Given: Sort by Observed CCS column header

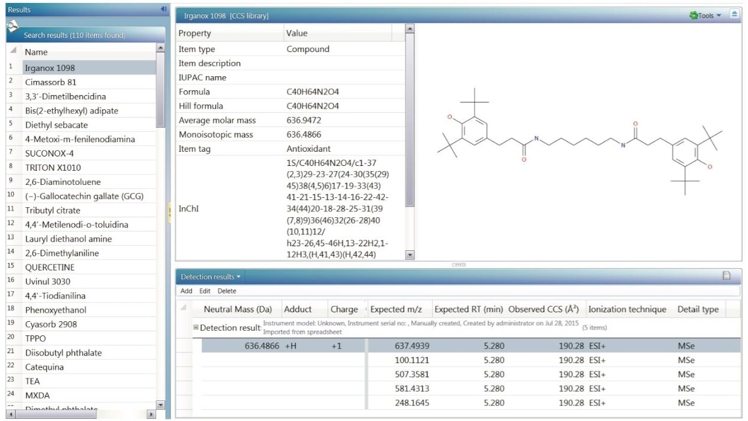Looking at the screenshot, I should coord(546,309).
